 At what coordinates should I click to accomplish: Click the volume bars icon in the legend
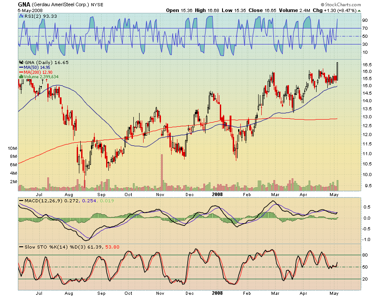pos(21,77)
